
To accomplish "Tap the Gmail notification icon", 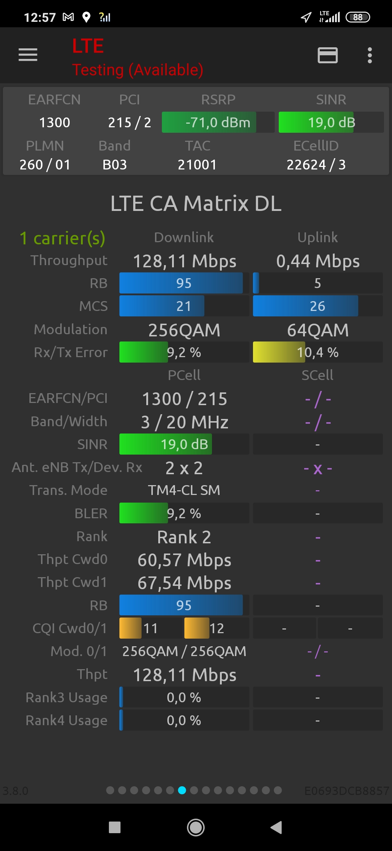I will tap(68, 17).
